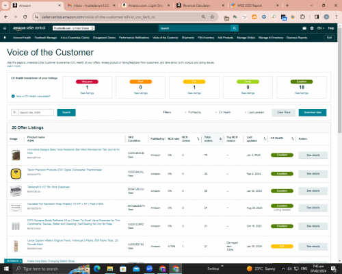Click the Download data button

click(313, 112)
